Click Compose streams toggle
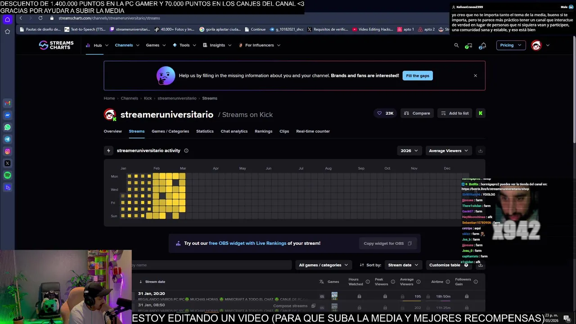 click(294, 306)
